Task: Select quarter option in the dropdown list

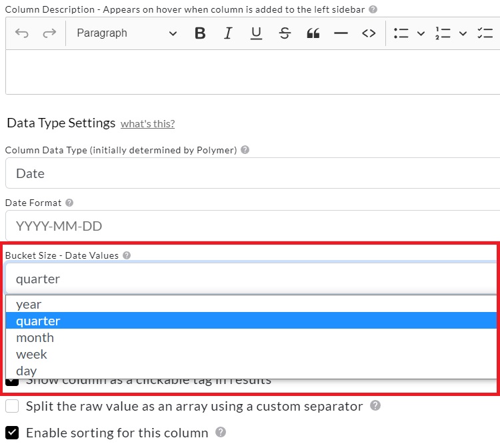Action: 251,321
